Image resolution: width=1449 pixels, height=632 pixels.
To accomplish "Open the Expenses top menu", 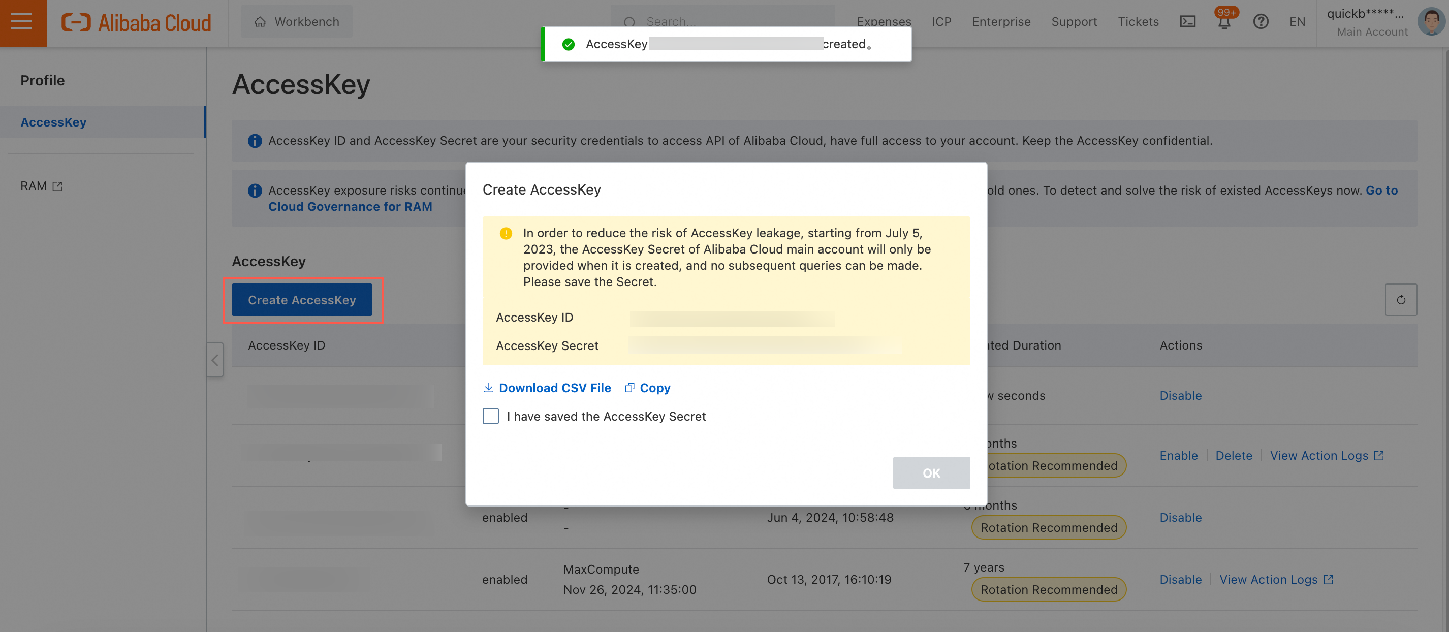I will pos(884,22).
